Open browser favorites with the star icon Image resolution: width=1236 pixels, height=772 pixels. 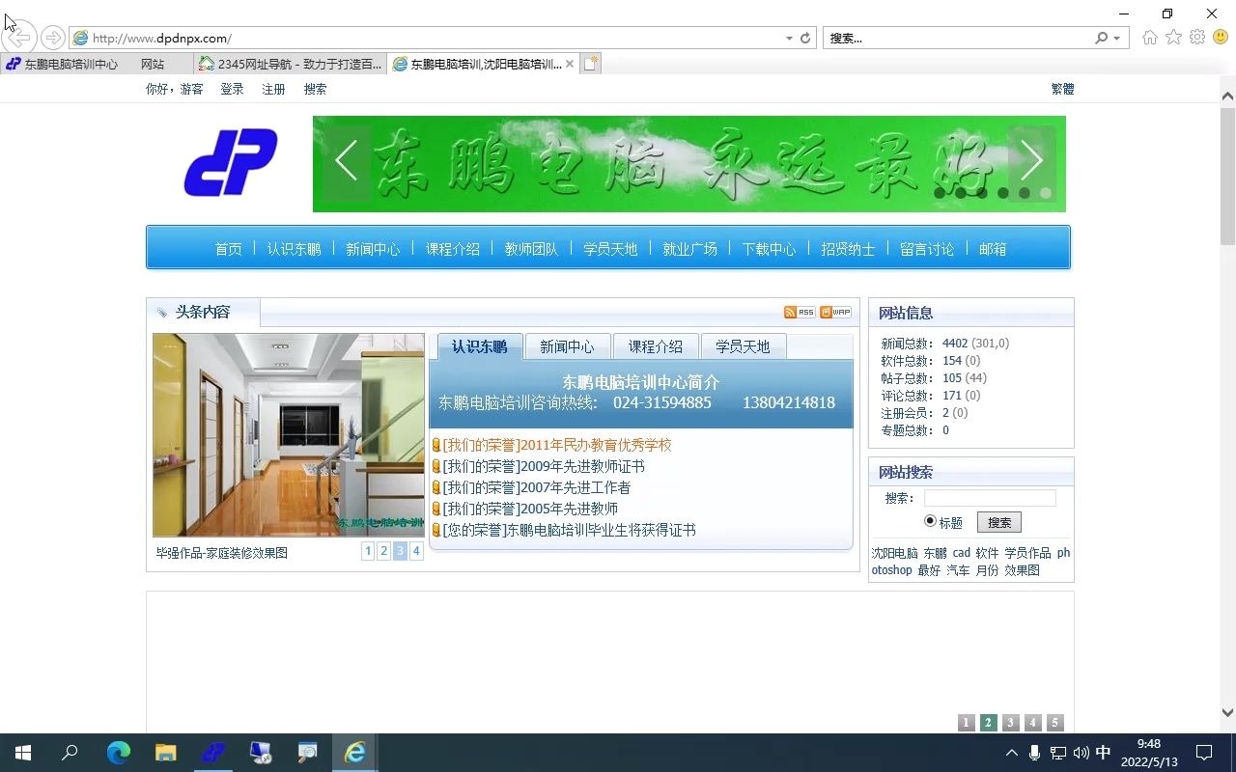(1173, 36)
